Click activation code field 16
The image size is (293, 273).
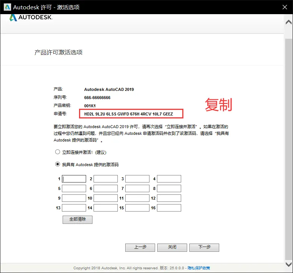coord(169,208)
